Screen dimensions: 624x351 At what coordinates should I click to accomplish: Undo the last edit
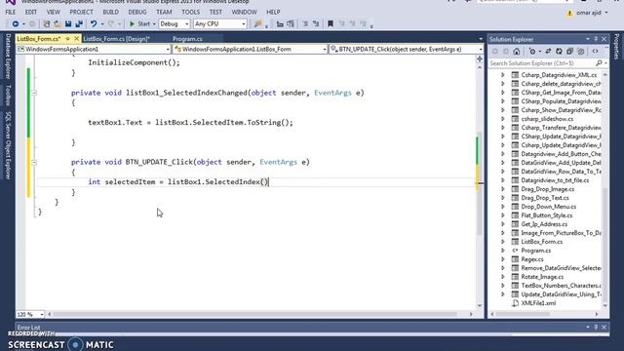point(94,23)
